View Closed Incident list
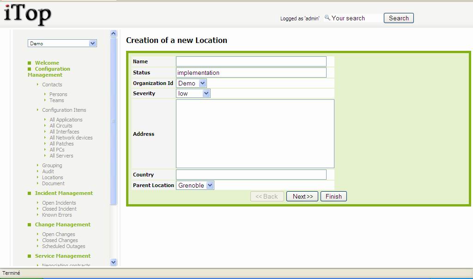Screen dimensions: 473x279 click(x=59, y=209)
